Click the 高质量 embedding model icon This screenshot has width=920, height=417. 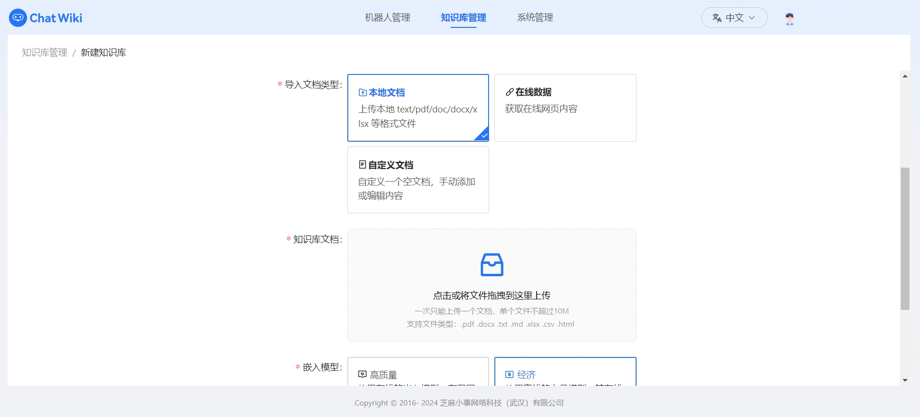pos(362,374)
